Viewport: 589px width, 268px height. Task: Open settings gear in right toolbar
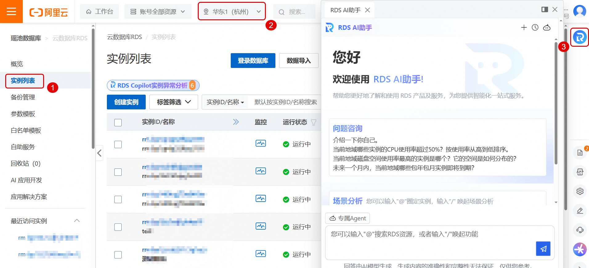click(580, 191)
